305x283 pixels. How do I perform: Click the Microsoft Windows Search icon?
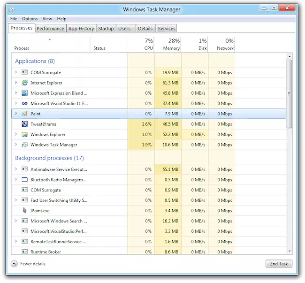[x=24, y=221]
